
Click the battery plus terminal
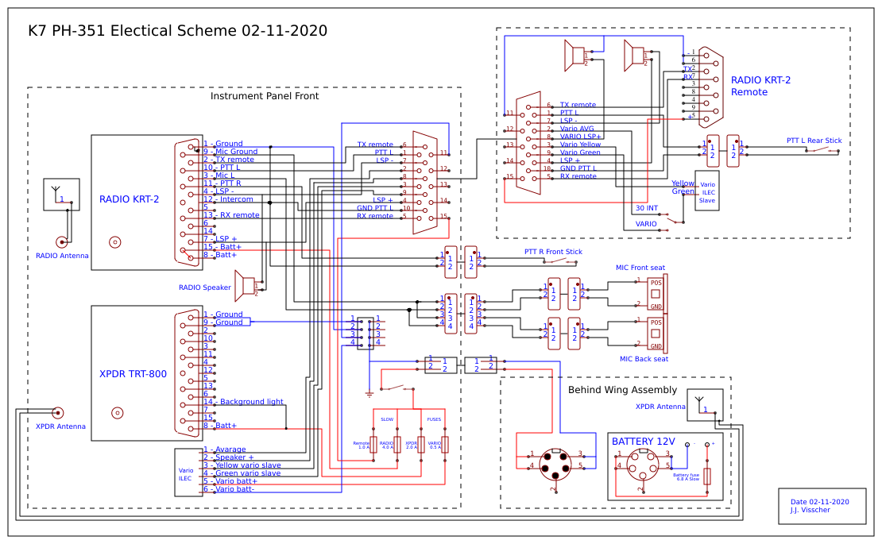pos(707,445)
